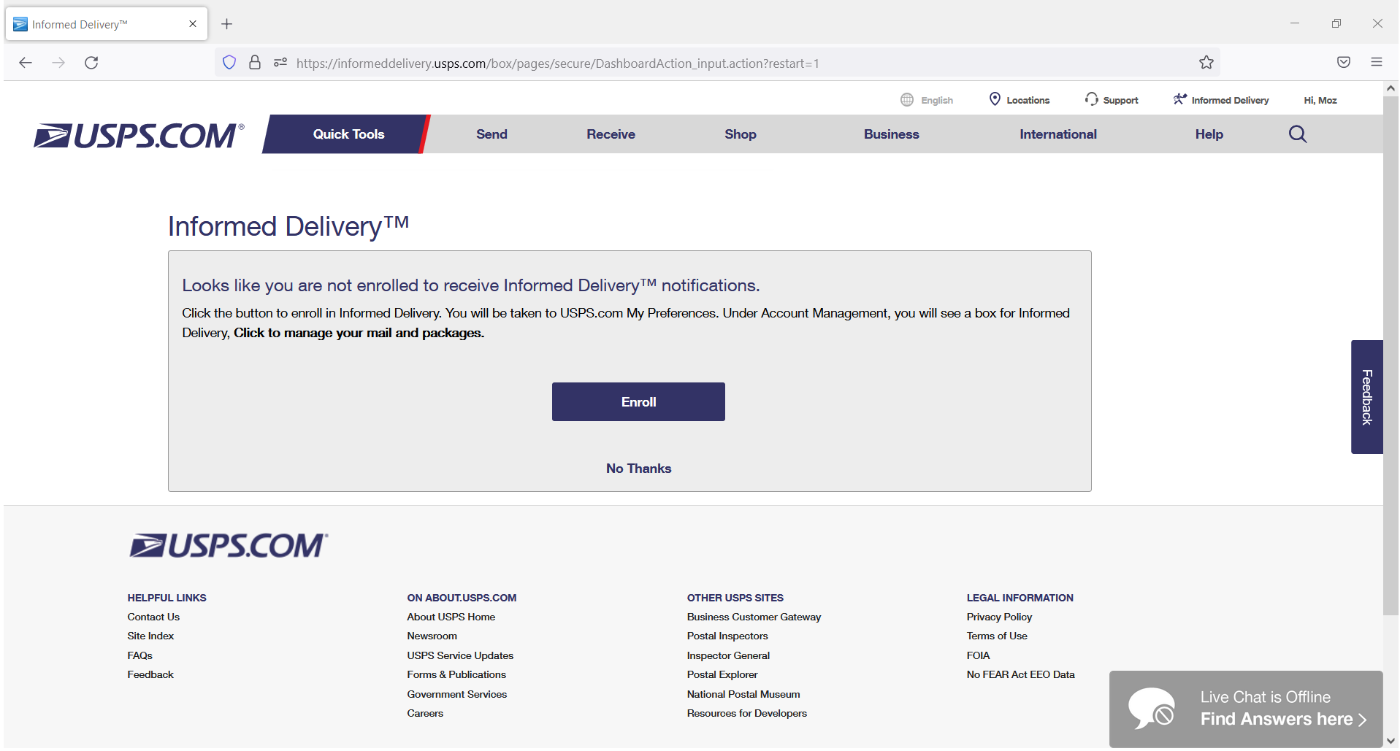Open the Contact Us footer link

[x=153, y=617]
